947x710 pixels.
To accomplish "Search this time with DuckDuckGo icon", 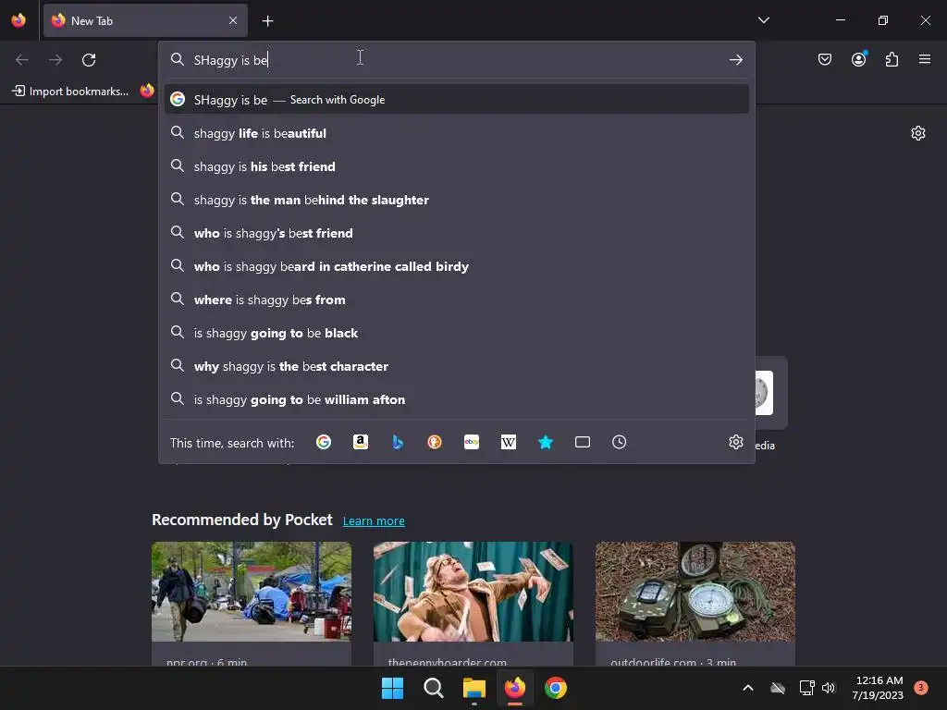I will [x=435, y=442].
